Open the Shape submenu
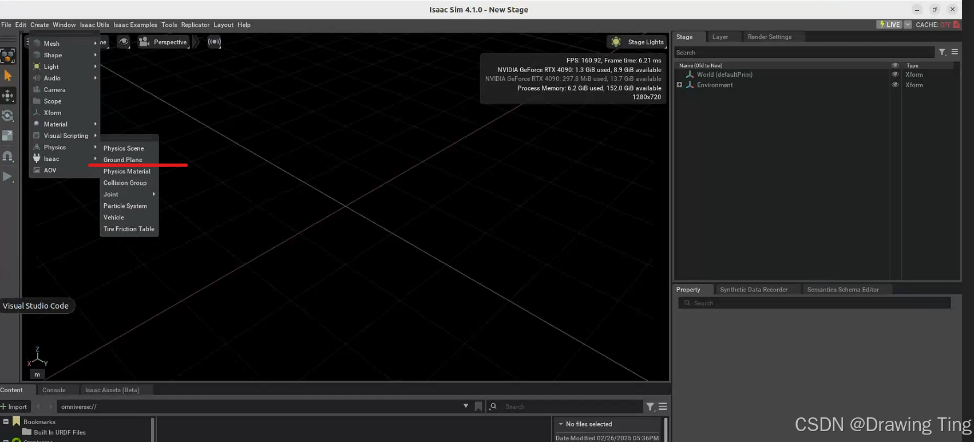 click(65, 55)
